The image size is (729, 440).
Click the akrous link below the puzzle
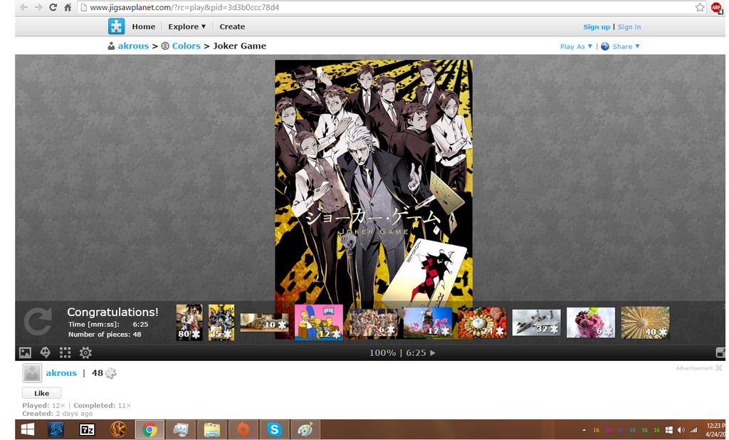[61, 373]
